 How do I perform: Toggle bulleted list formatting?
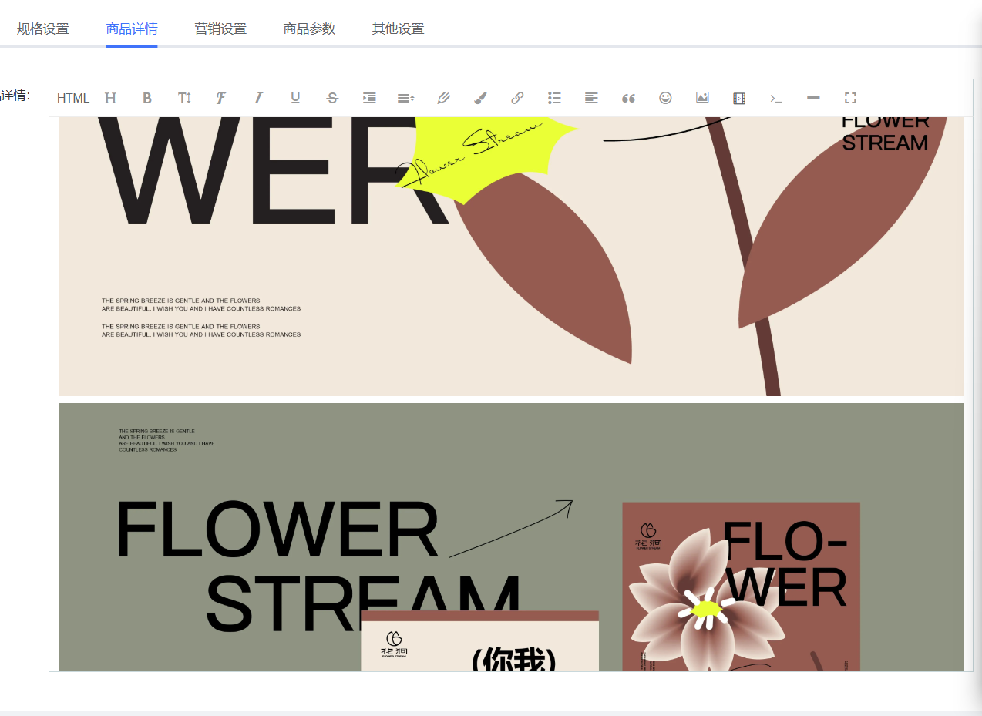pos(554,98)
